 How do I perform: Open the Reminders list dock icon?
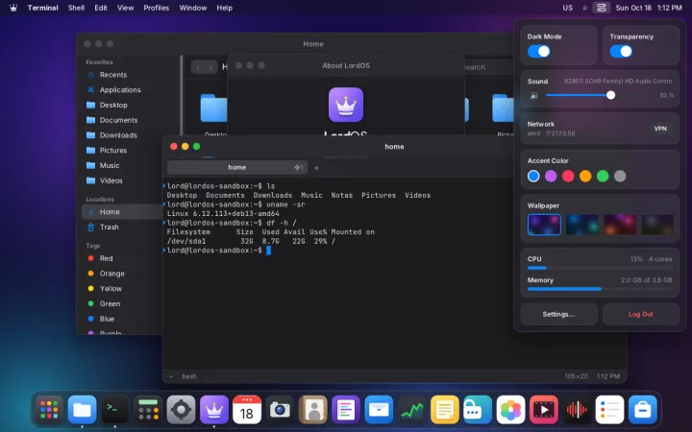[609, 410]
